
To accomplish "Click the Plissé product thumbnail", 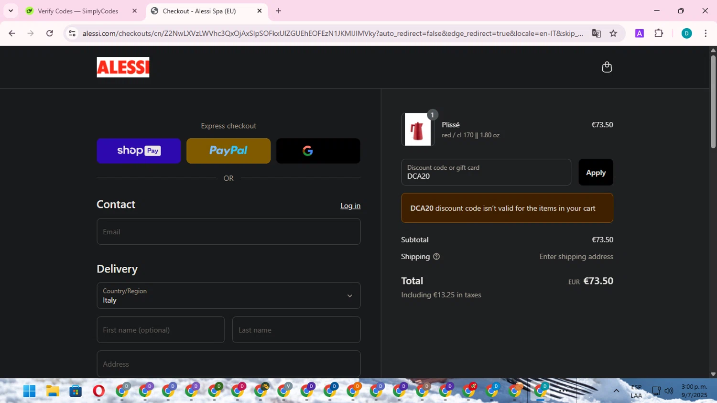I will pyautogui.click(x=417, y=130).
